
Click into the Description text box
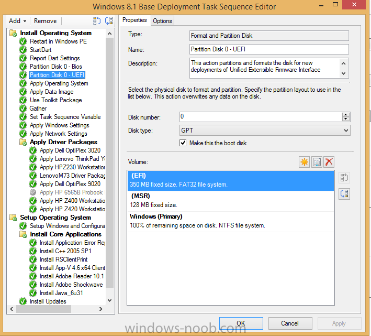tap(265, 68)
